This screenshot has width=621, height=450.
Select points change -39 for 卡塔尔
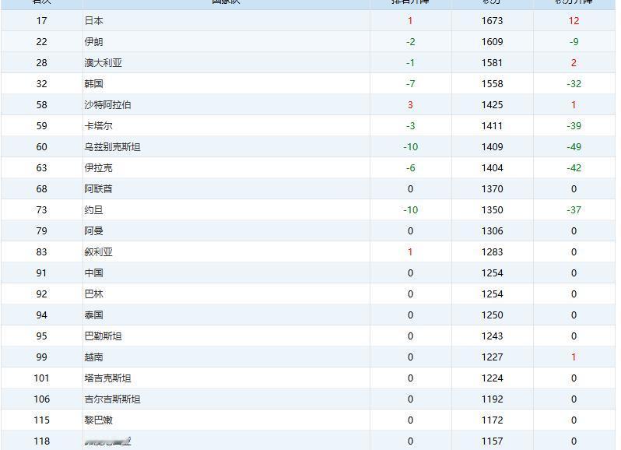coord(574,125)
